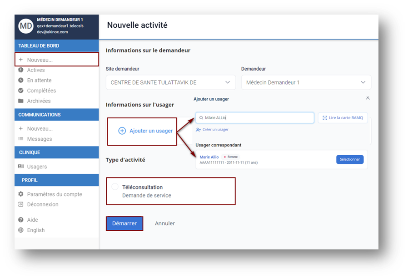The width and height of the screenshot is (408, 279).
Task: Click the Créer un usager person icon
Action: pos(198,130)
